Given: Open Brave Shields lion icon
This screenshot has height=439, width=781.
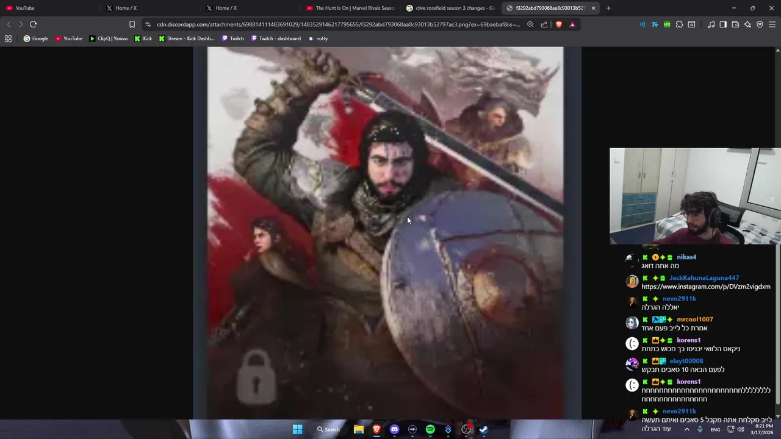Looking at the screenshot, I should coord(558,24).
